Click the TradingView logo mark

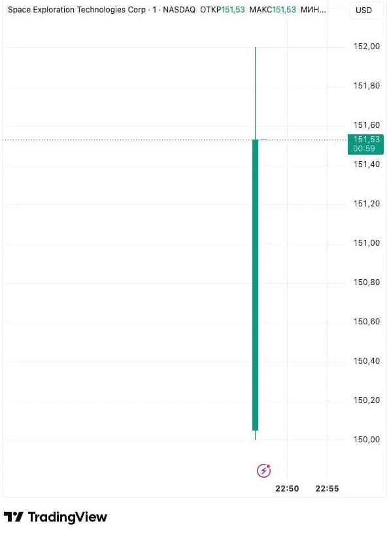tap(13, 516)
